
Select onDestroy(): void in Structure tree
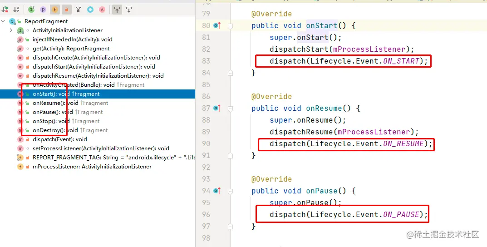(x=55, y=130)
